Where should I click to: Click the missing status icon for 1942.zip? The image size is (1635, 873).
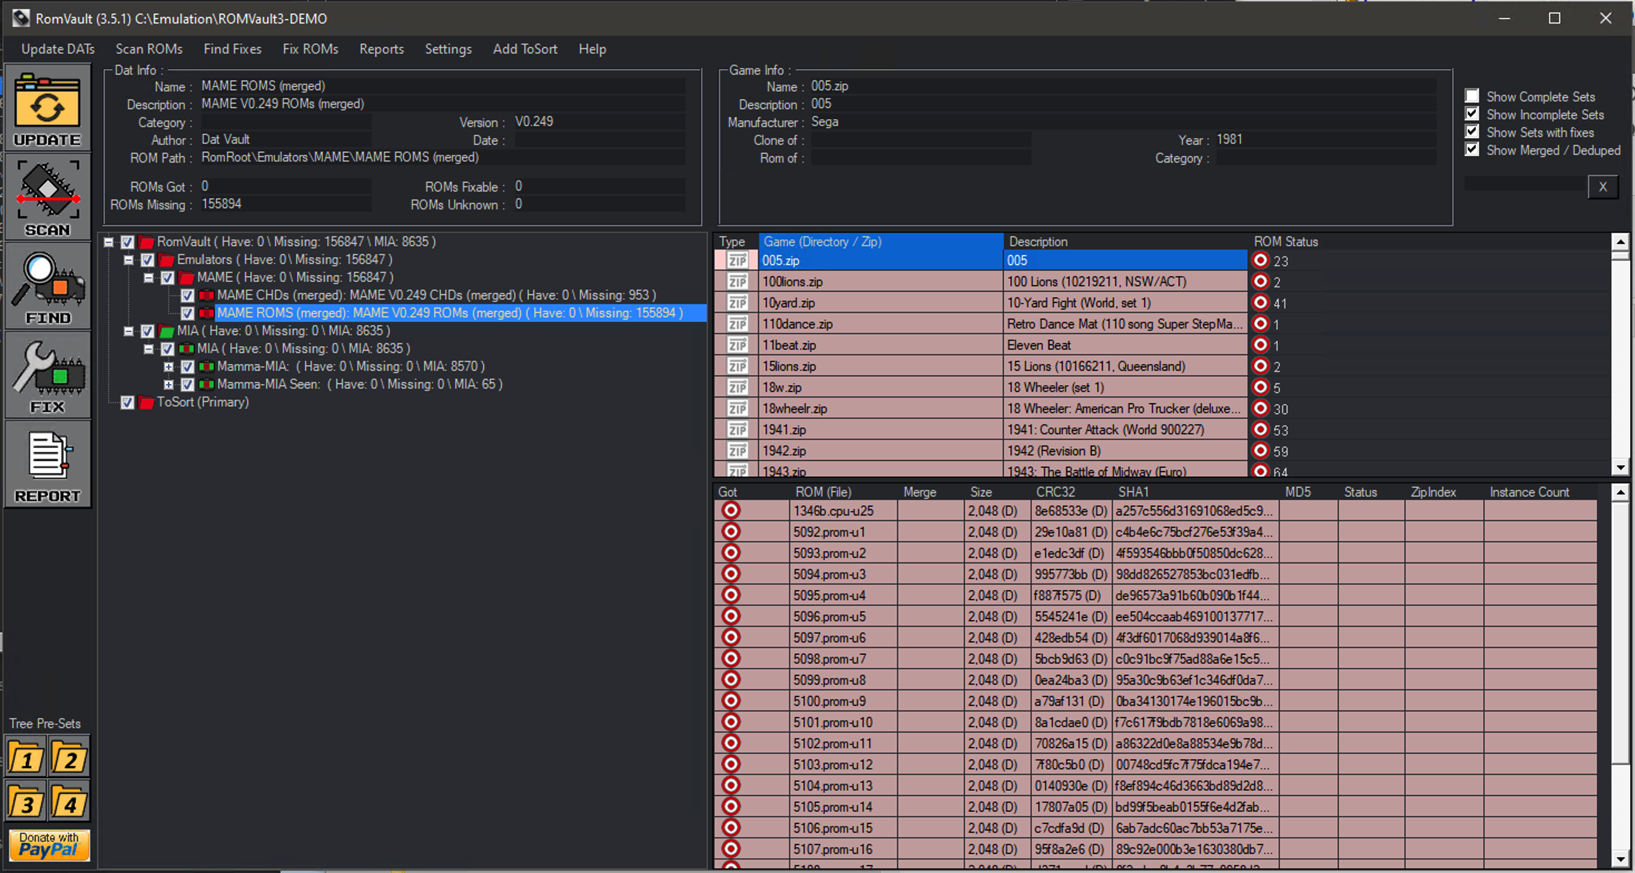[x=1260, y=450]
